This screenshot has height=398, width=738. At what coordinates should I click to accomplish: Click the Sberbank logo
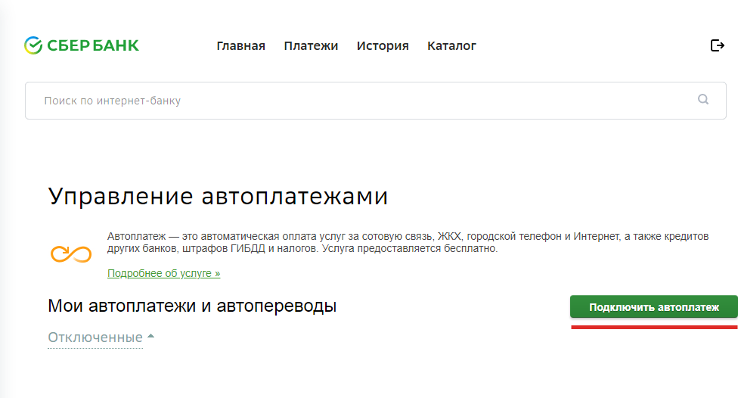(82, 45)
